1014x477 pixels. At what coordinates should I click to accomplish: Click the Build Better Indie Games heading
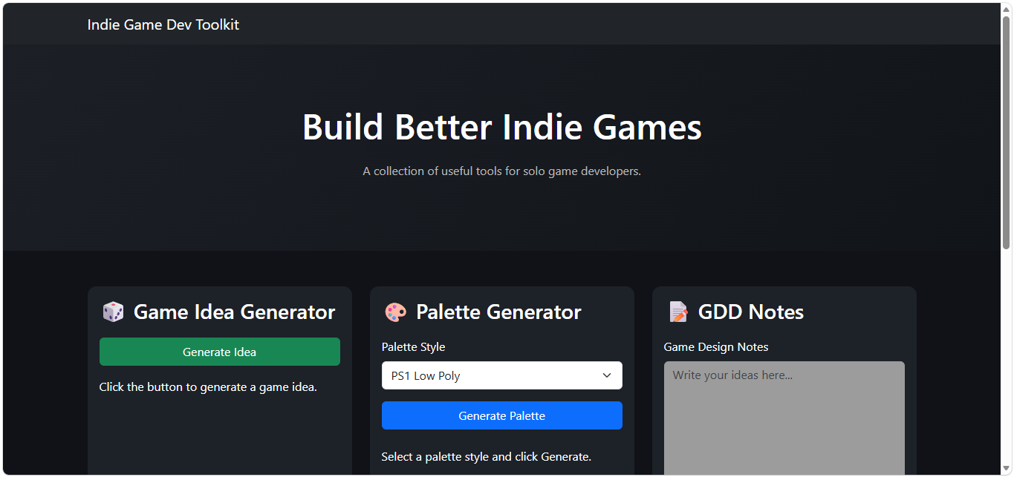[502, 127]
